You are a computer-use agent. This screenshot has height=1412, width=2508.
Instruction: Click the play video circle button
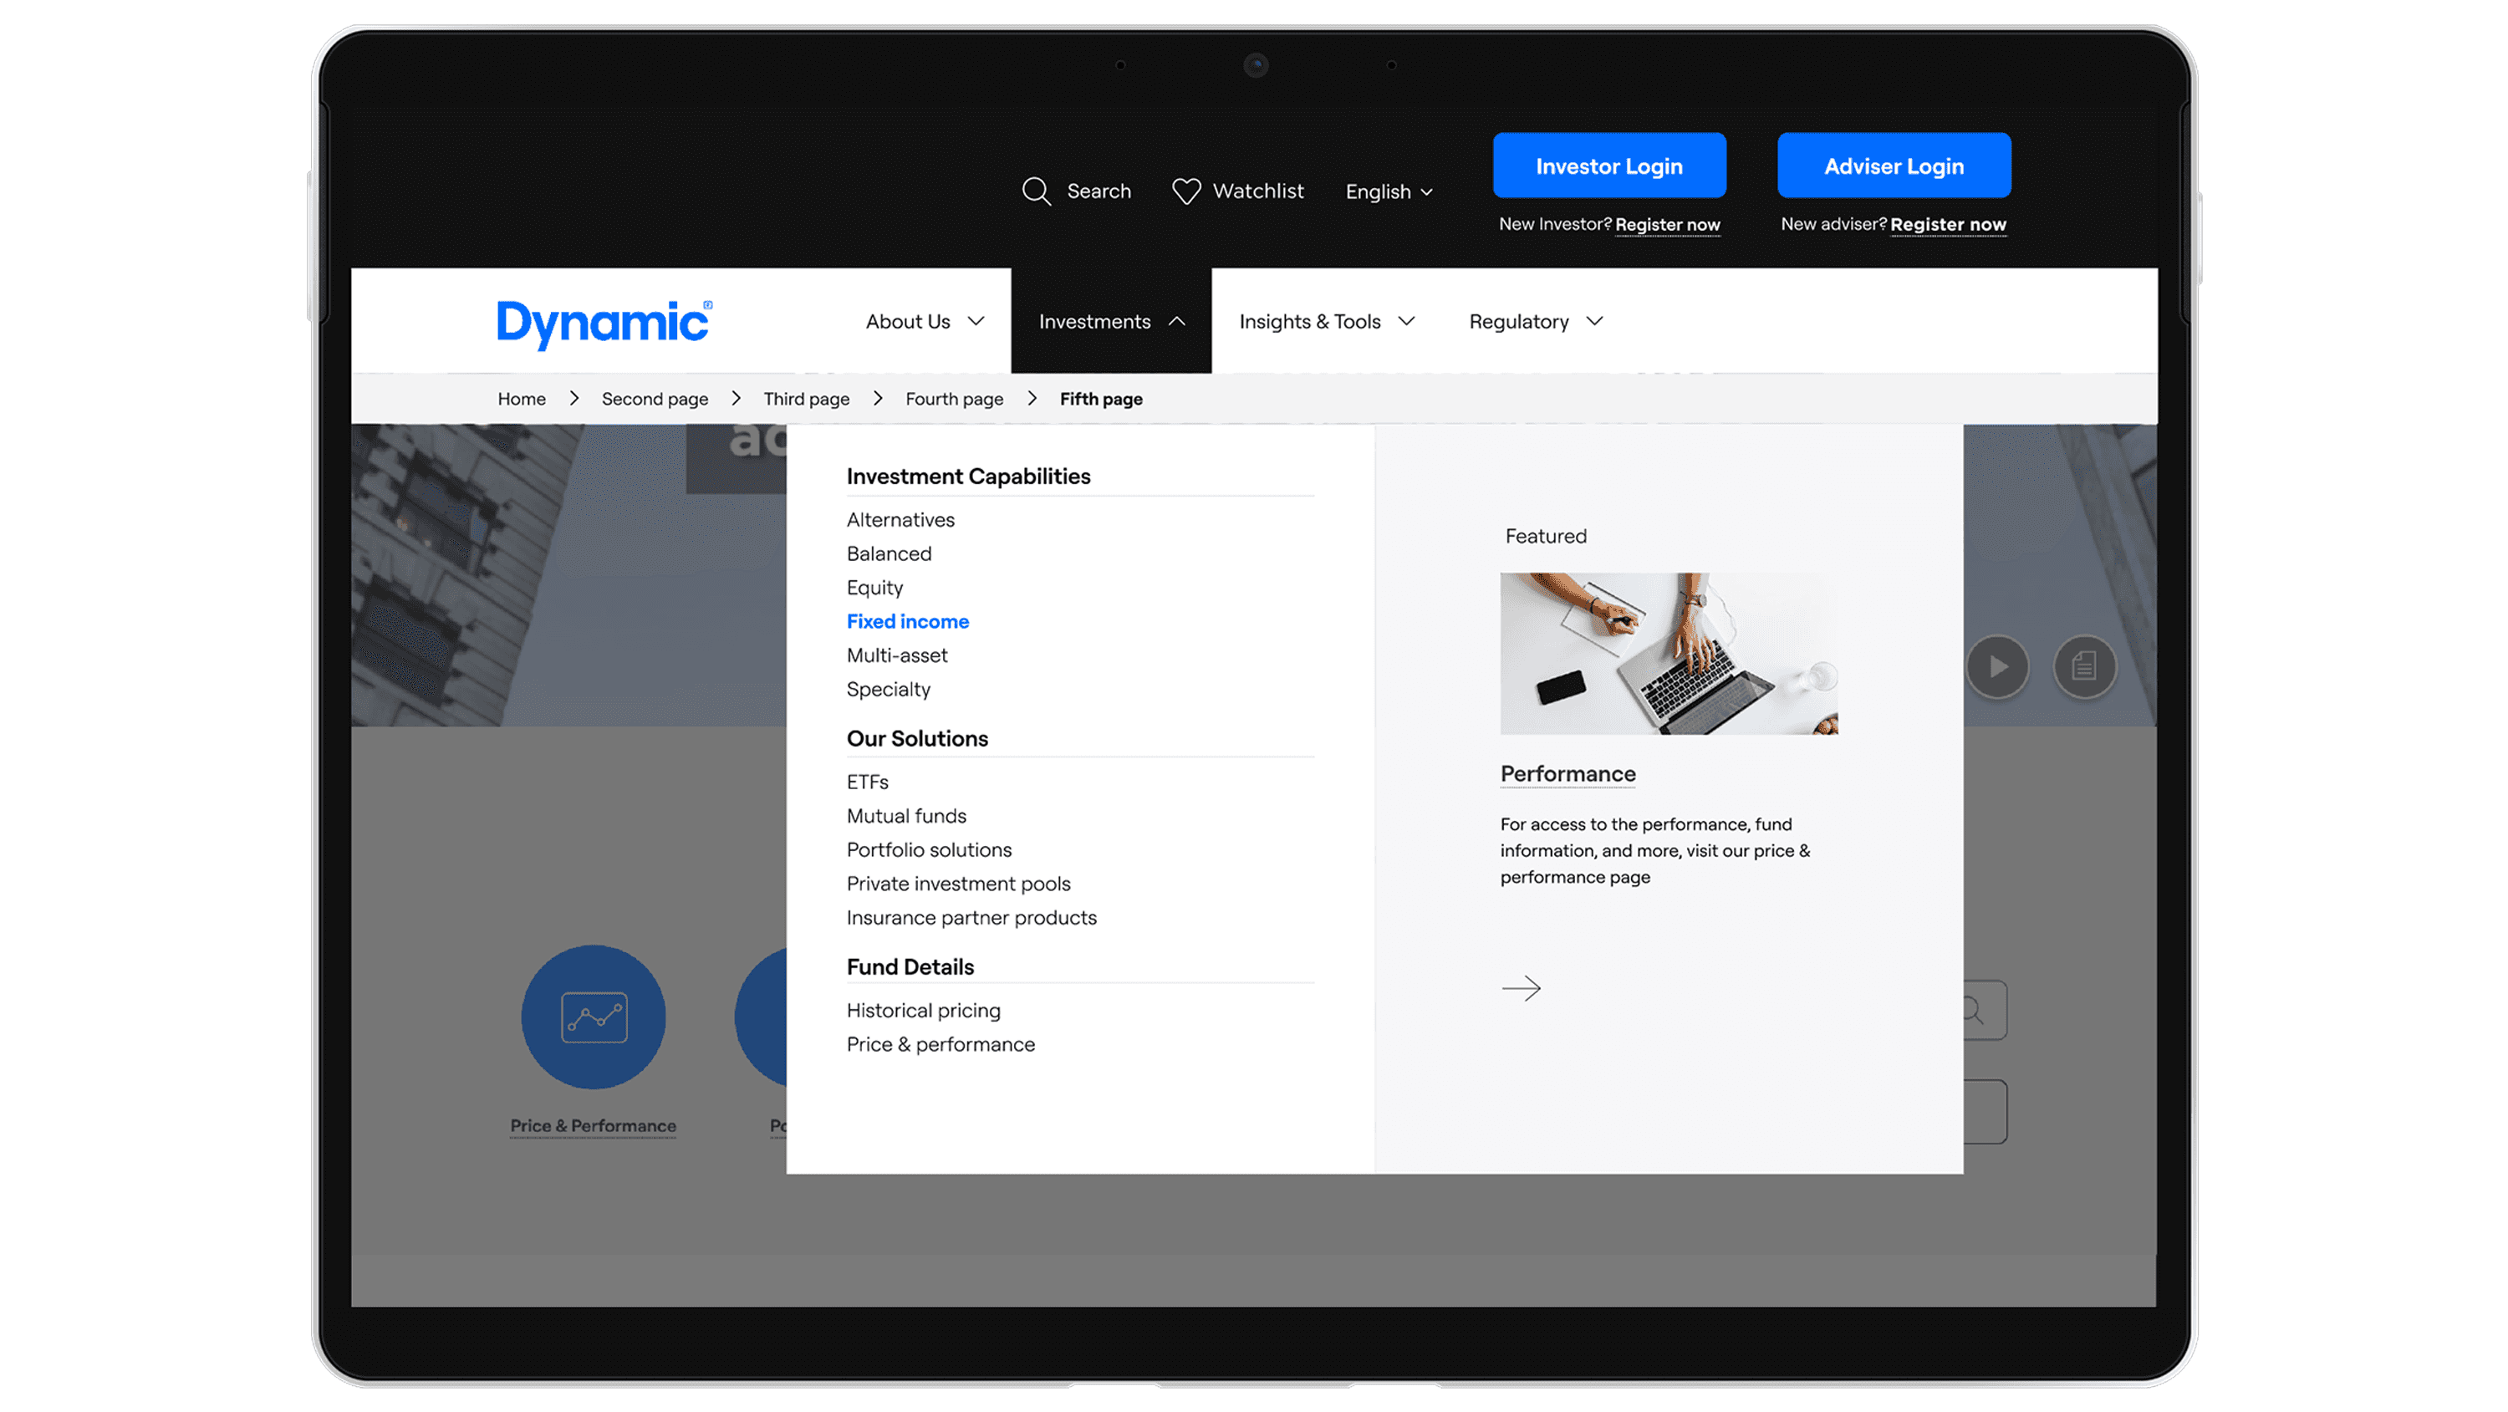tap(1997, 667)
